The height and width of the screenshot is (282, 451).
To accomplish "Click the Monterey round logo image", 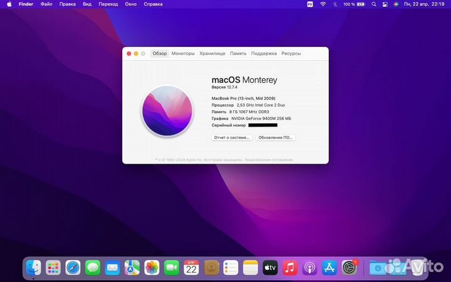I will [x=167, y=110].
